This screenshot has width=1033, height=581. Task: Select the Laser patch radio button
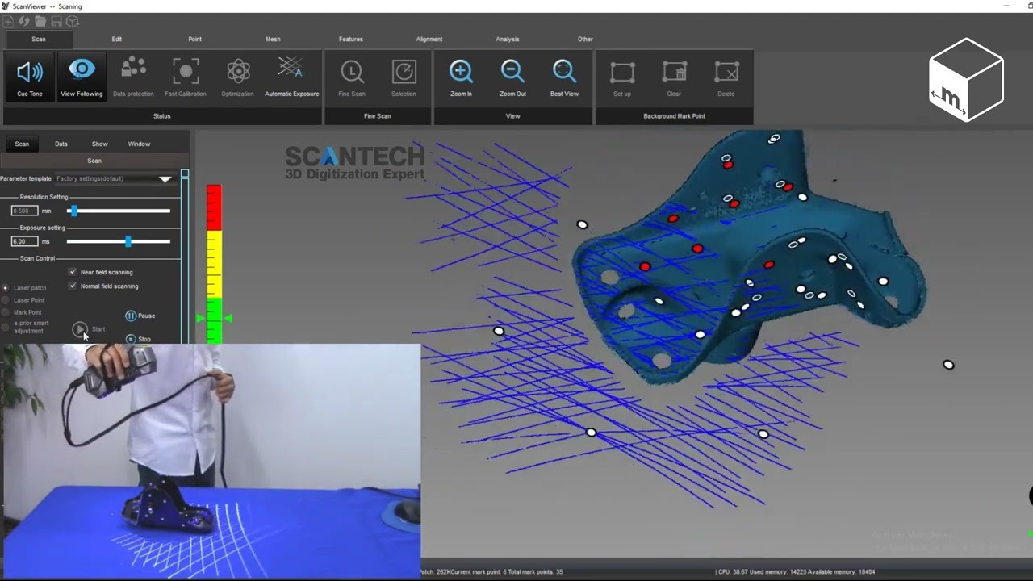click(6, 287)
